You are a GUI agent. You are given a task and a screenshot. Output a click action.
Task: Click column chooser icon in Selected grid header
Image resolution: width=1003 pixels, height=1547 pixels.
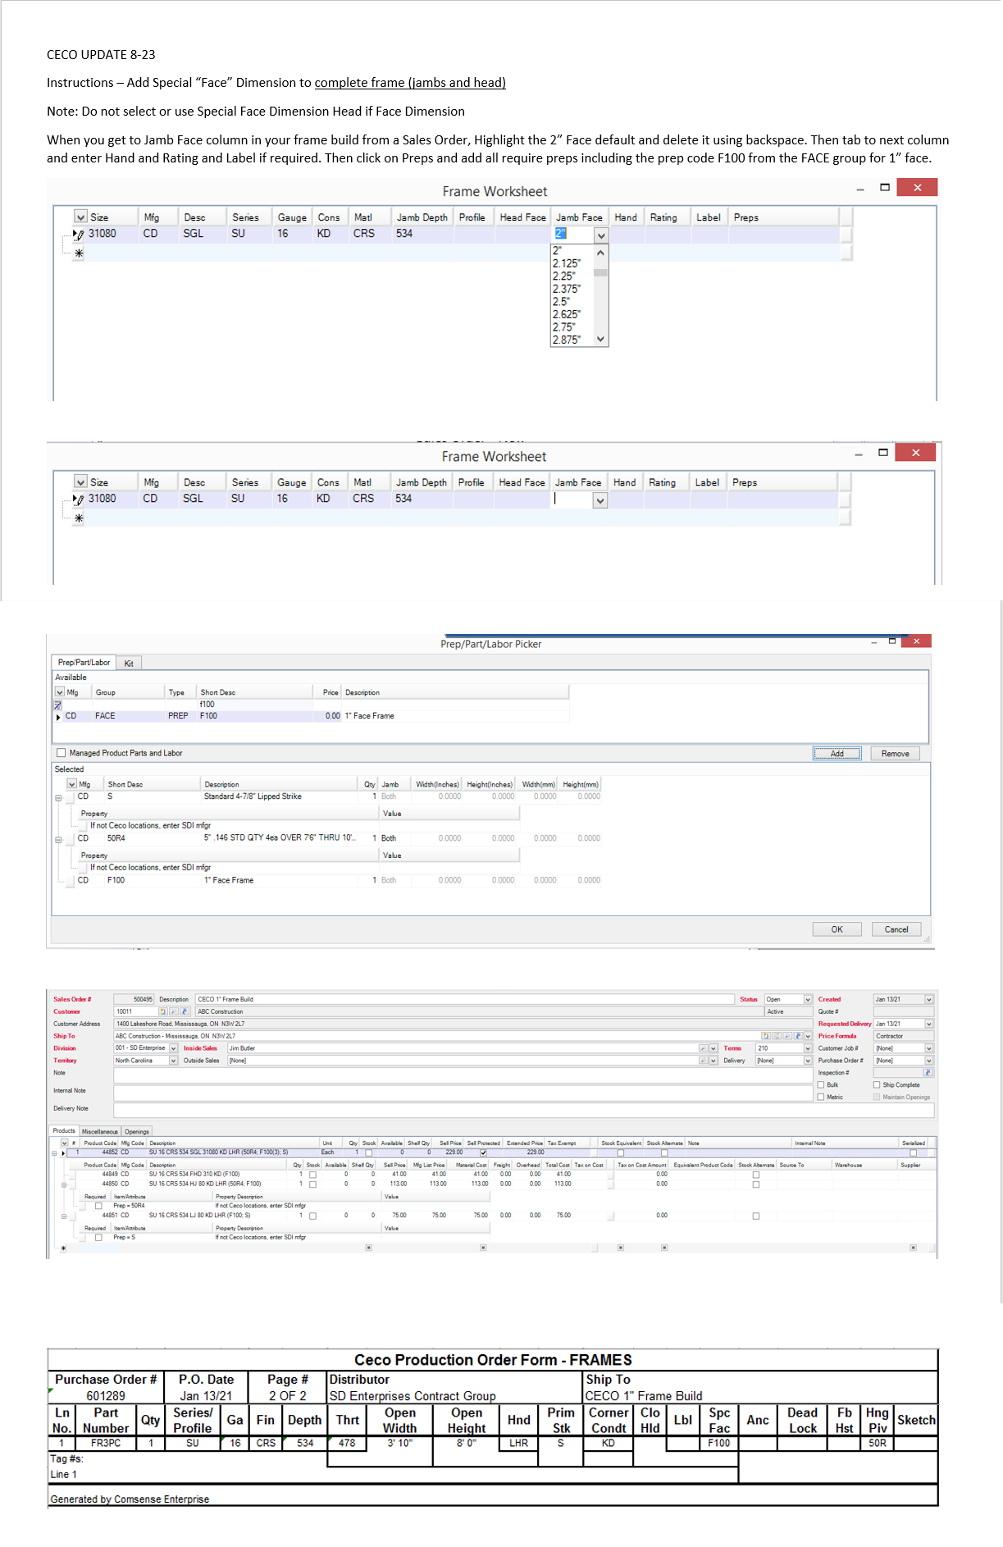coord(71,784)
